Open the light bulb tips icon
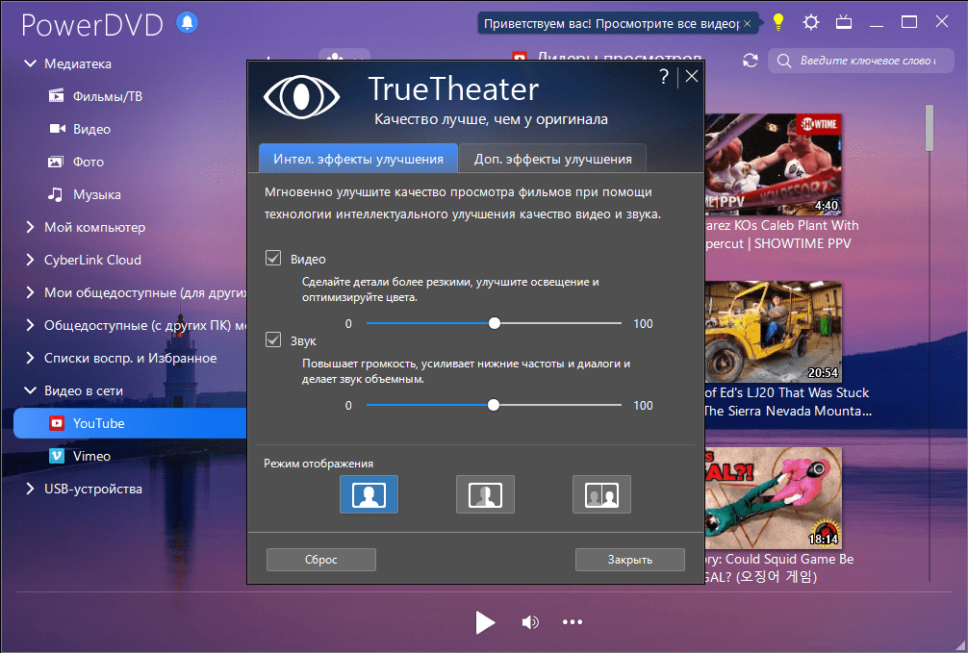This screenshot has height=653, width=968. pos(778,22)
